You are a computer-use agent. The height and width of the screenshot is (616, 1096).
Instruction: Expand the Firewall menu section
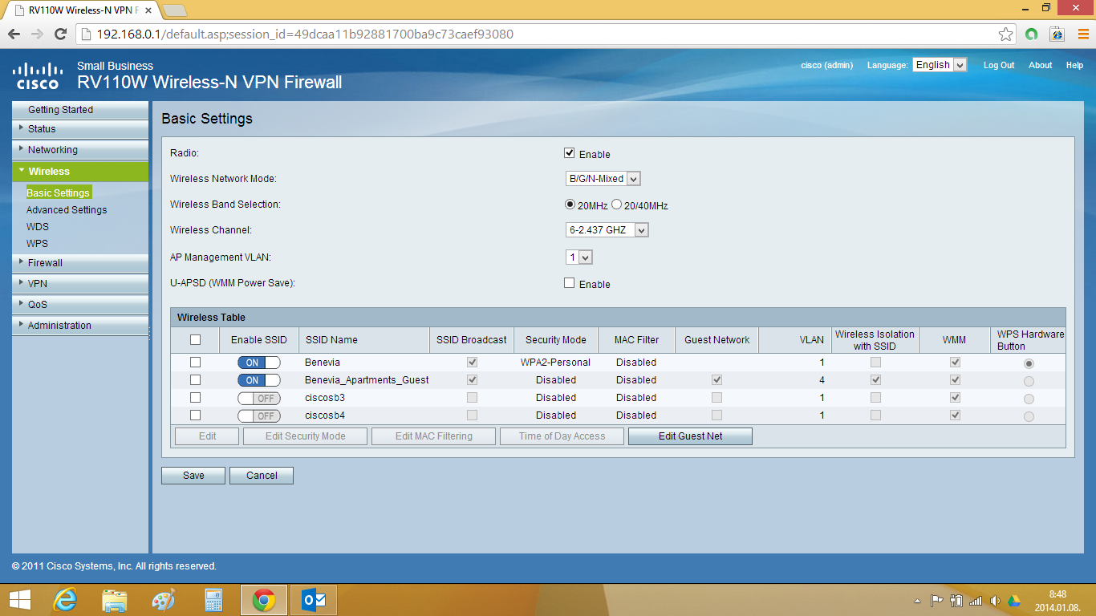pos(80,262)
